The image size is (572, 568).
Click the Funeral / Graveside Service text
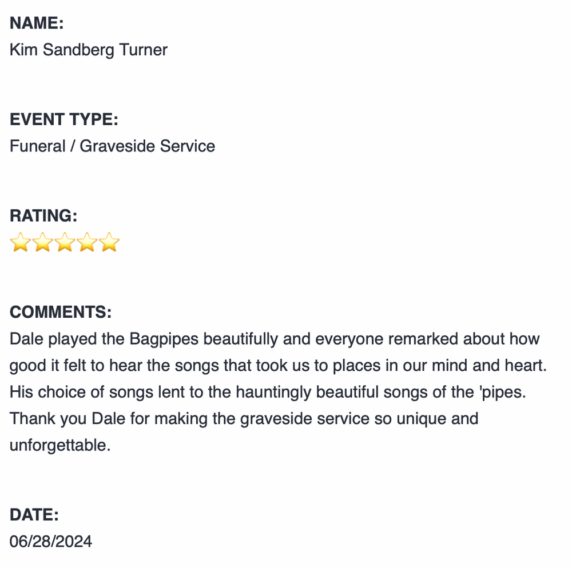113,146
